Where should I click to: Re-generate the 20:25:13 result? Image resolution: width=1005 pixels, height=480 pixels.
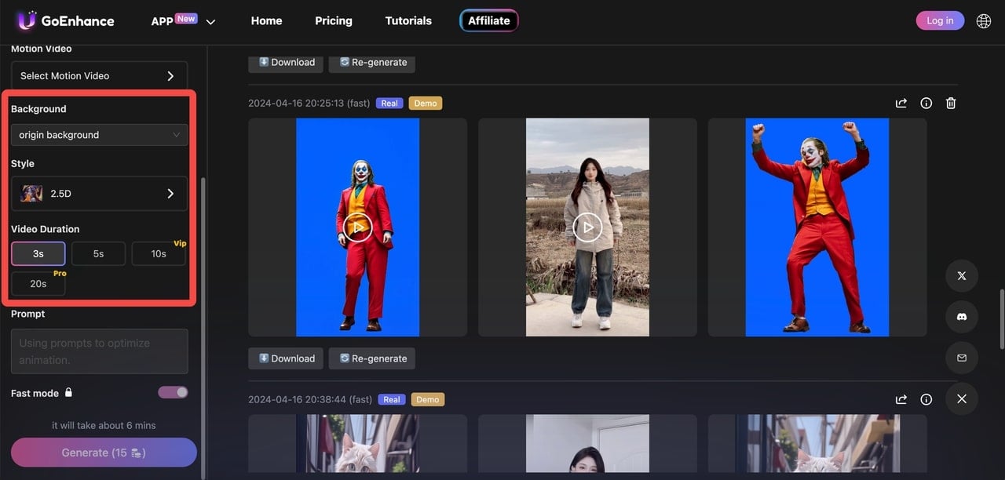pos(372,358)
